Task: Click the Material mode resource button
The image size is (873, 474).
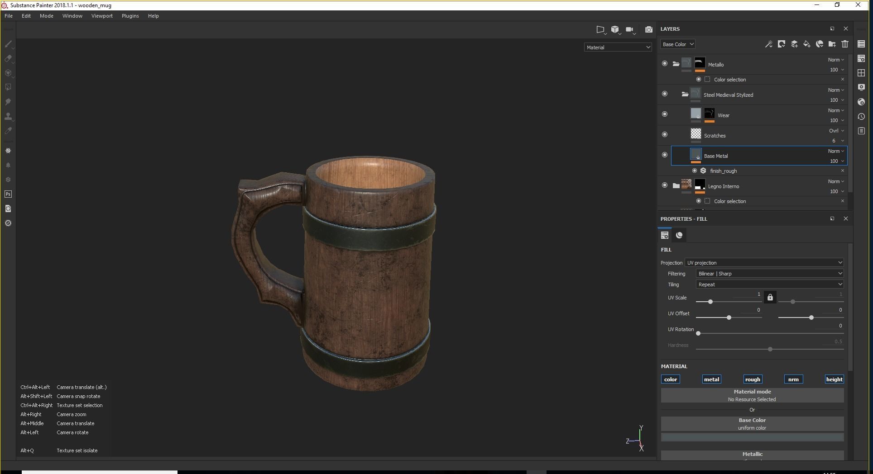Action: (752, 395)
